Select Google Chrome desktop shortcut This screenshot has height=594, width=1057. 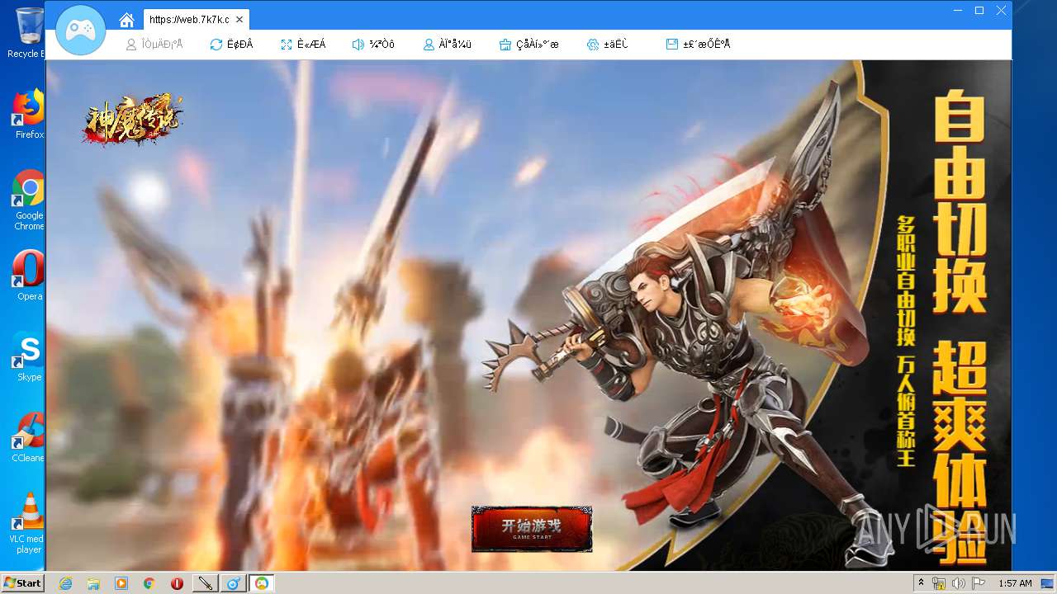29,200
